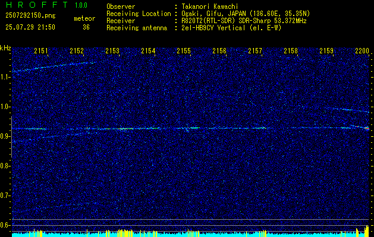374x237 pixels.
Task: Click the meteor label
Action: tap(84, 18)
